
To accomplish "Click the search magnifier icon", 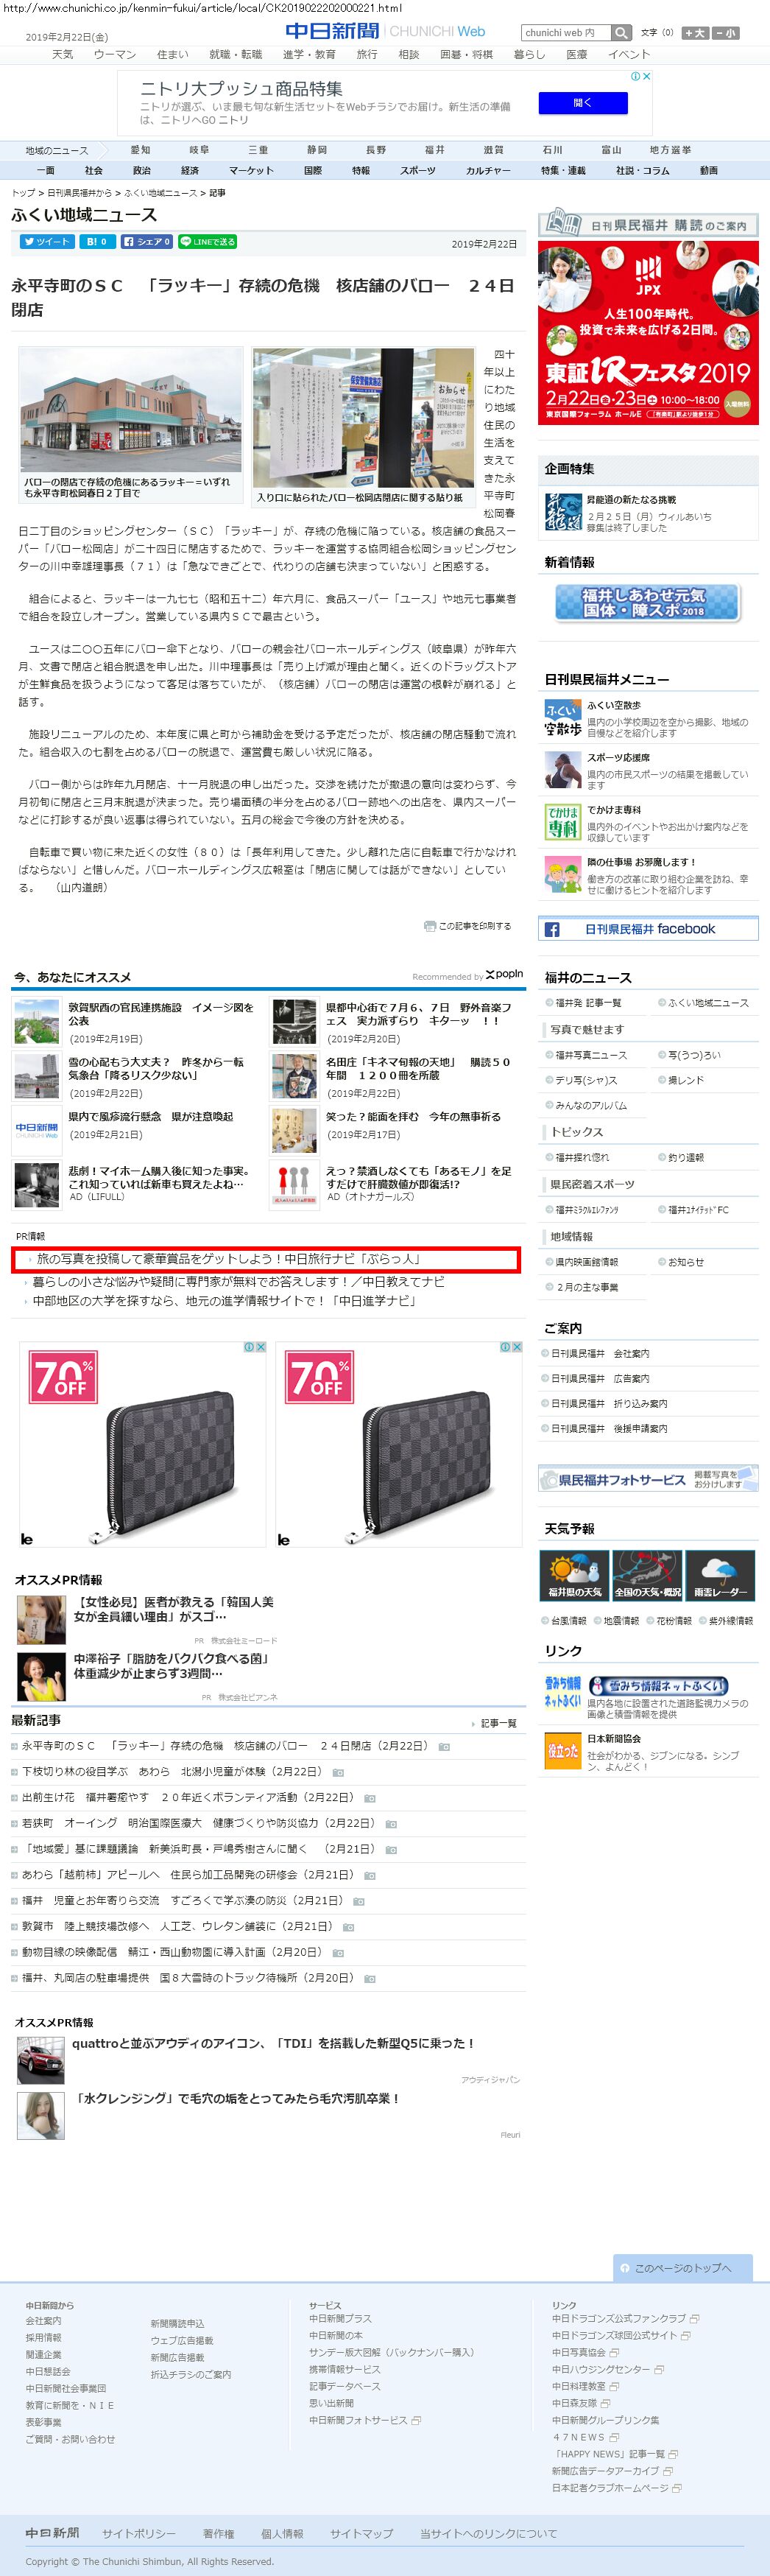I will [x=621, y=33].
